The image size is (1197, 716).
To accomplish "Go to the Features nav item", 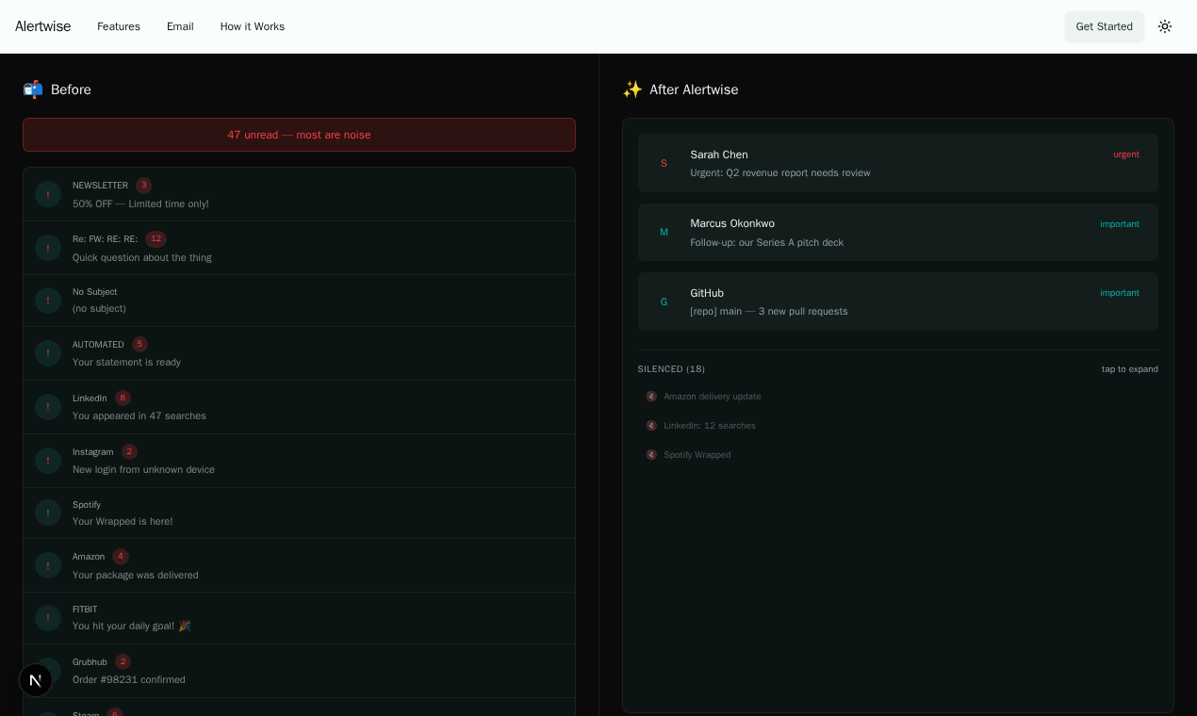I will (119, 26).
